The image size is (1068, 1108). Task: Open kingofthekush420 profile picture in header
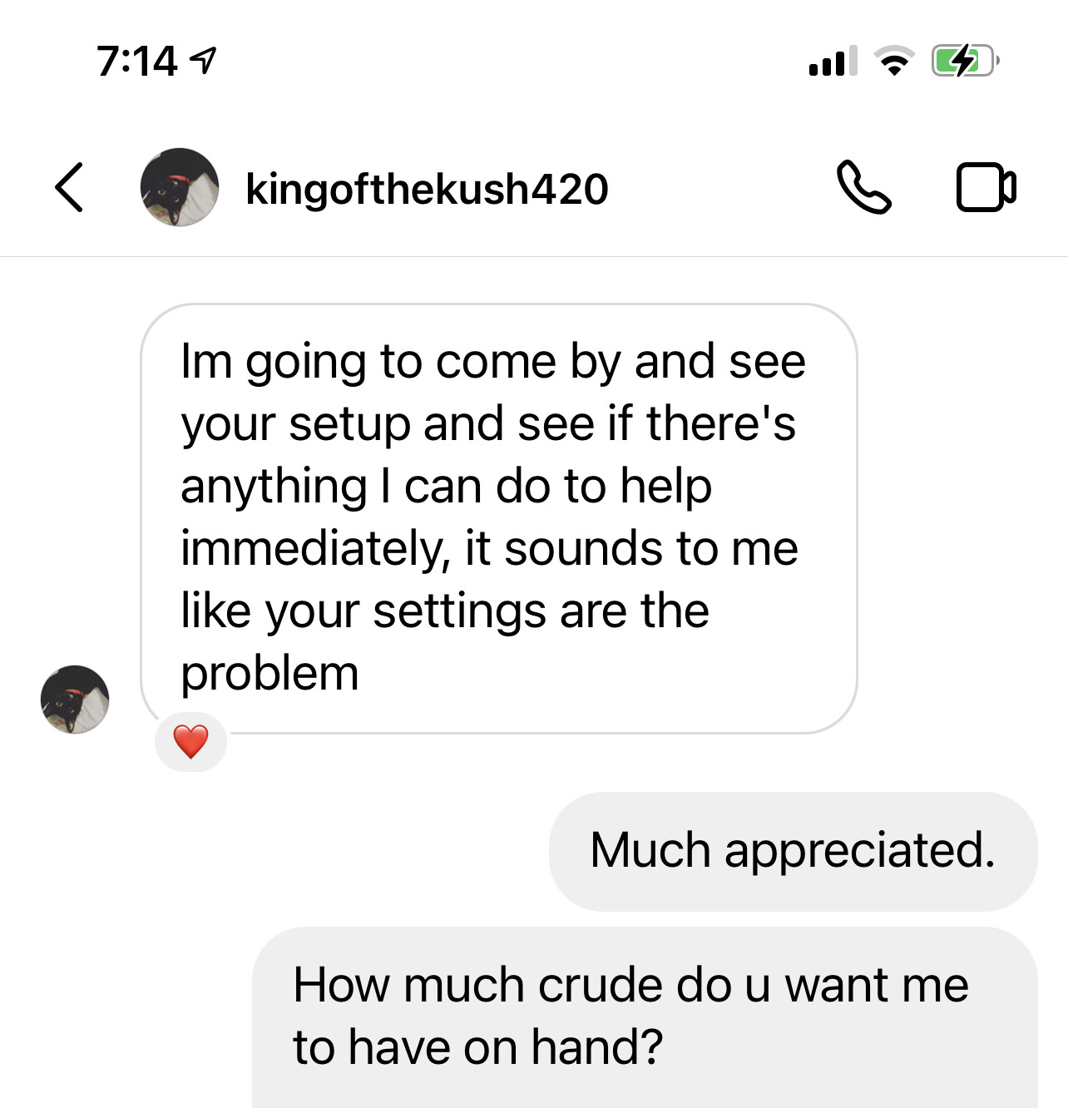pyautogui.click(x=180, y=188)
